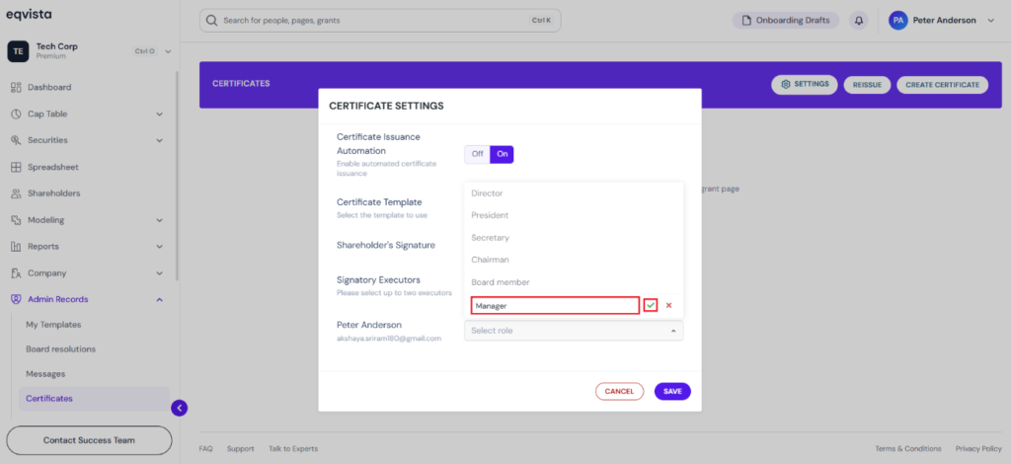This screenshot has width=1011, height=464.
Task: Expand Cap Table submenu chevron
Action: (159, 115)
